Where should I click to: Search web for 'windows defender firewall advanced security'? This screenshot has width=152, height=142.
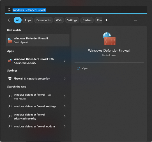[x=38, y=116]
